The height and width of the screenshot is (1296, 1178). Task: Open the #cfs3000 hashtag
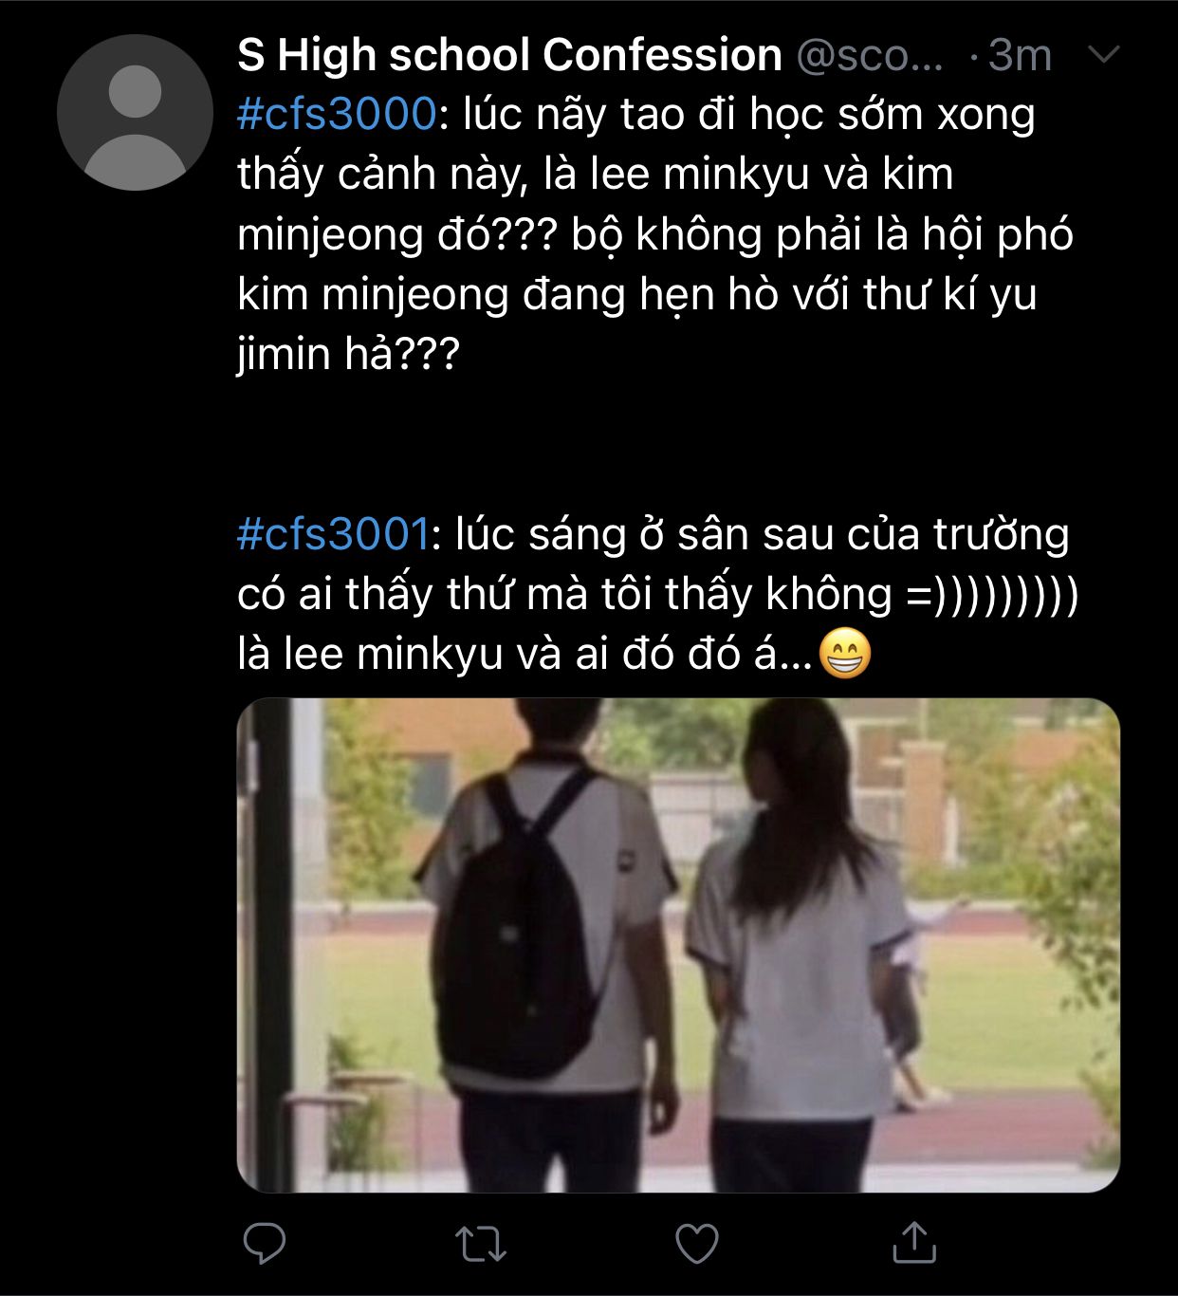(337, 115)
